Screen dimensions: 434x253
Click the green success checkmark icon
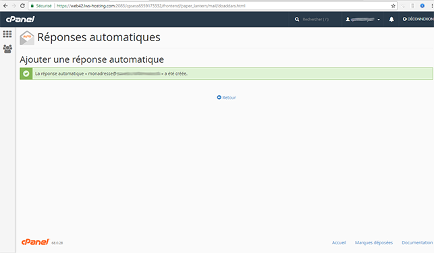(x=26, y=74)
